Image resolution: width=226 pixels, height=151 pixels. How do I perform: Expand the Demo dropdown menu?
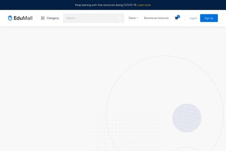[x=133, y=18]
